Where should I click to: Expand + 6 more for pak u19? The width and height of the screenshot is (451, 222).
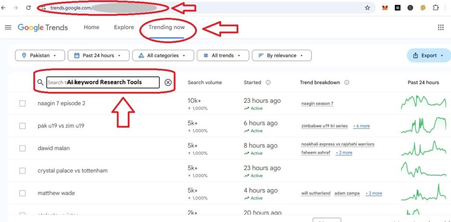[362, 126]
